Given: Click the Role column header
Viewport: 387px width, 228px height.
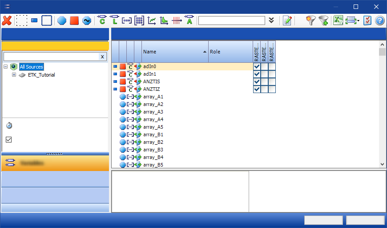Looking at the screenshot, I should click(x=227, y=52).
